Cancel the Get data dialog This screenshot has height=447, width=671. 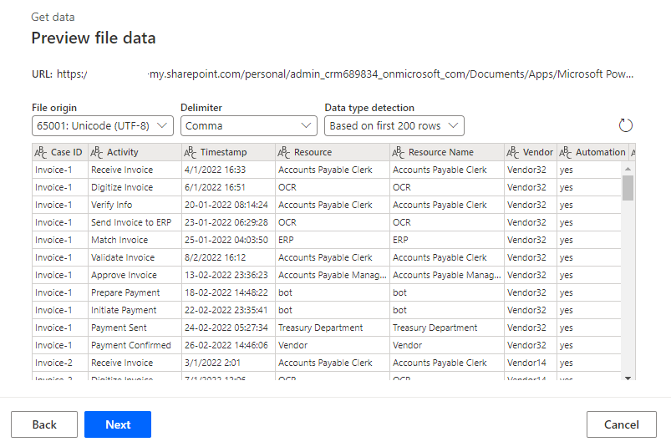coord(622,424)
